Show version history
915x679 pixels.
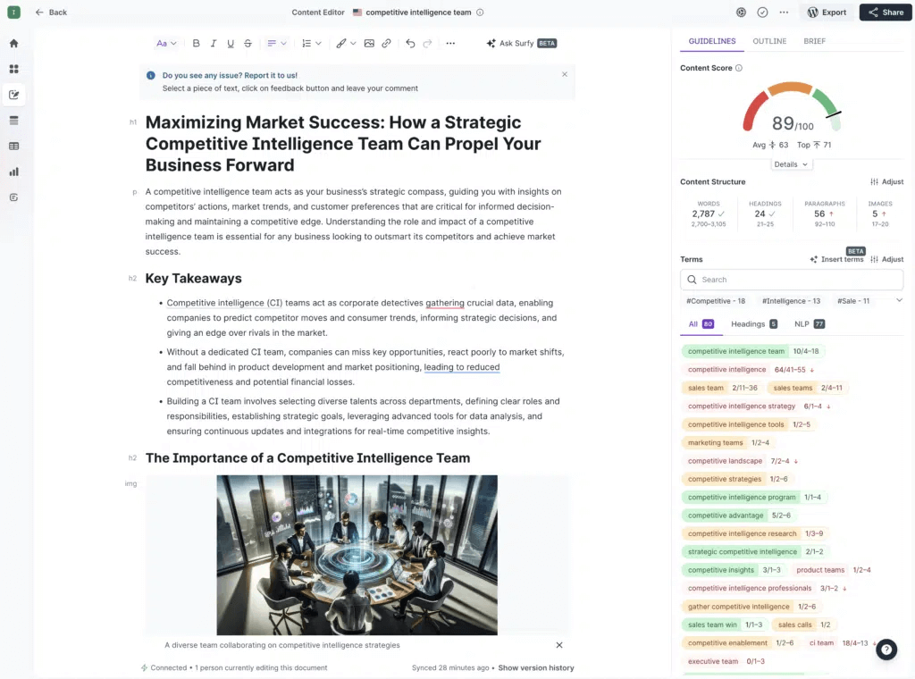click(536, 667)
